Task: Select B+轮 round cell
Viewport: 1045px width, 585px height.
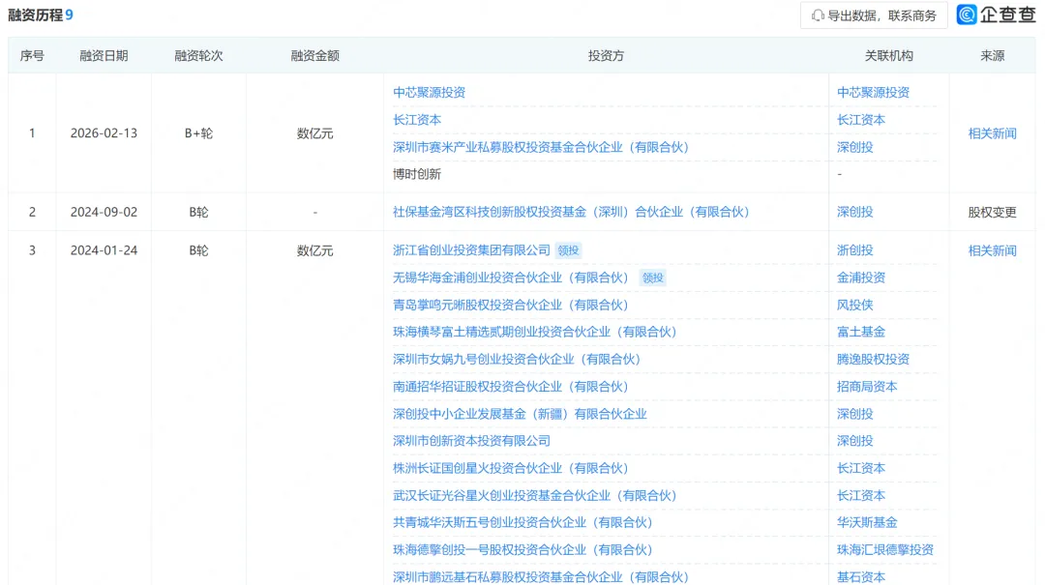Action: pyautogui.click(x=198, y=133)
